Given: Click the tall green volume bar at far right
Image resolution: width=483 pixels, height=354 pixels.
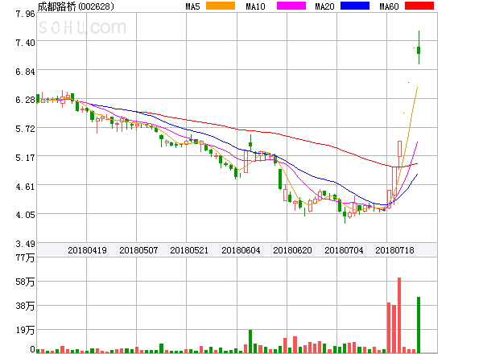Looking at the screenshot, I should [x=419, y=325].
